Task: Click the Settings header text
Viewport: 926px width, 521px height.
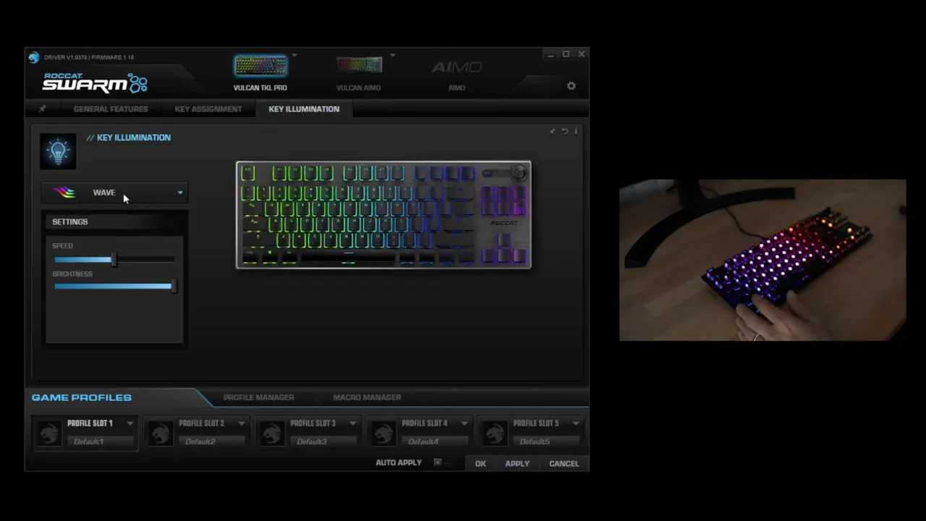Action: 69,221
